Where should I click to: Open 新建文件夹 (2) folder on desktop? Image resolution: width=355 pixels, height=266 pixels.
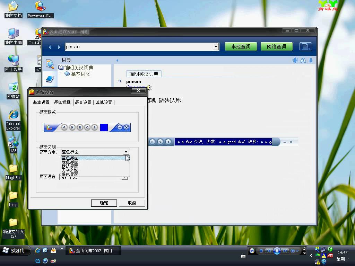click(14, 229)
